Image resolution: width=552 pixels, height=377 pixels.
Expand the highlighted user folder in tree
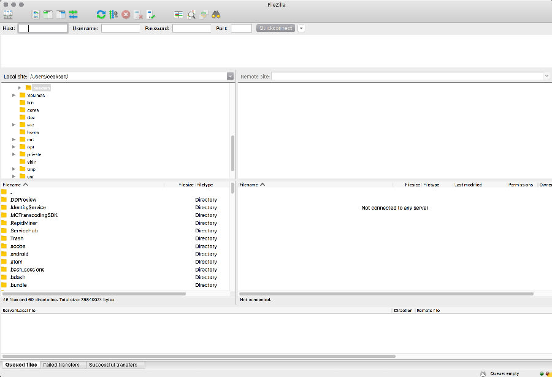(20, 88)
